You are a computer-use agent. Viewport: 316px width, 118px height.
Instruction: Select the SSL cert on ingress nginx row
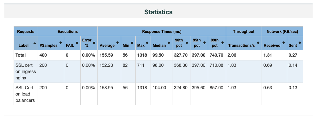(x=158, y=71)
